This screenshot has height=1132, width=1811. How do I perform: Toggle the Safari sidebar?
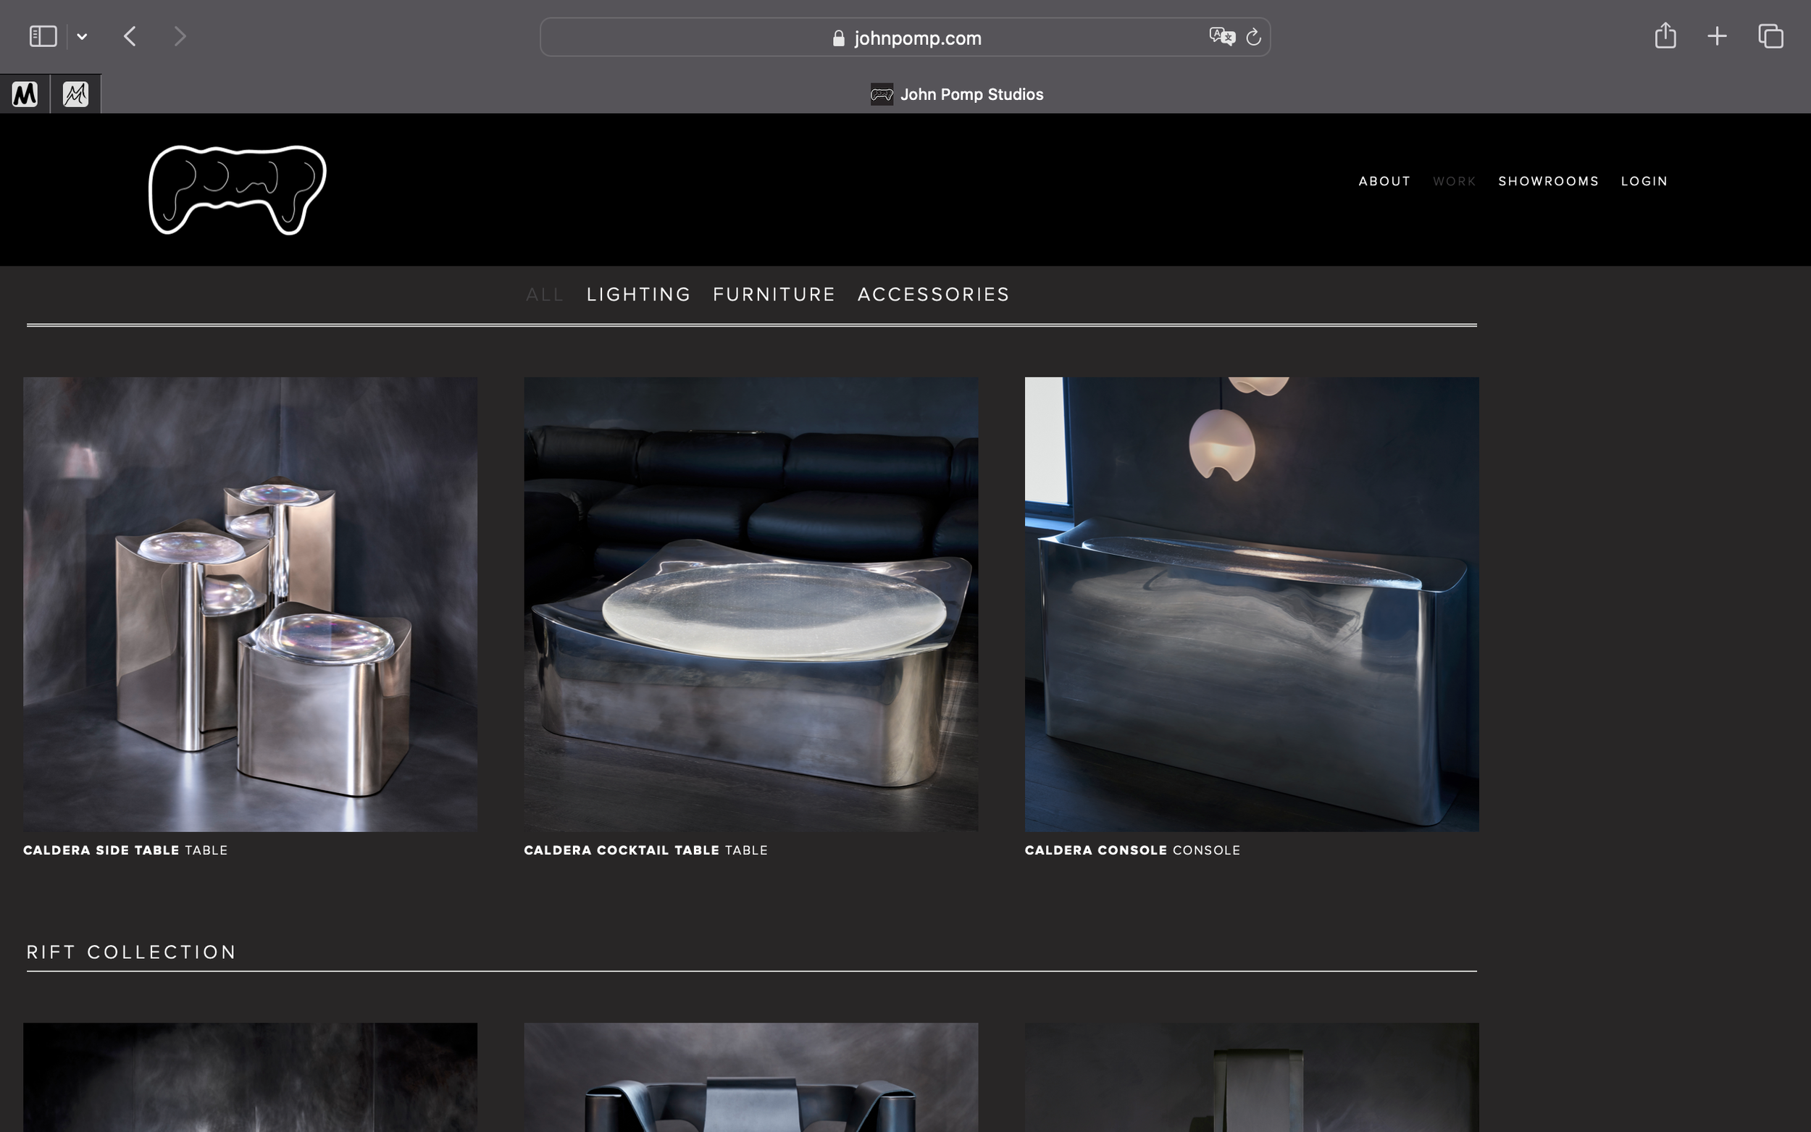pos(43,36)
